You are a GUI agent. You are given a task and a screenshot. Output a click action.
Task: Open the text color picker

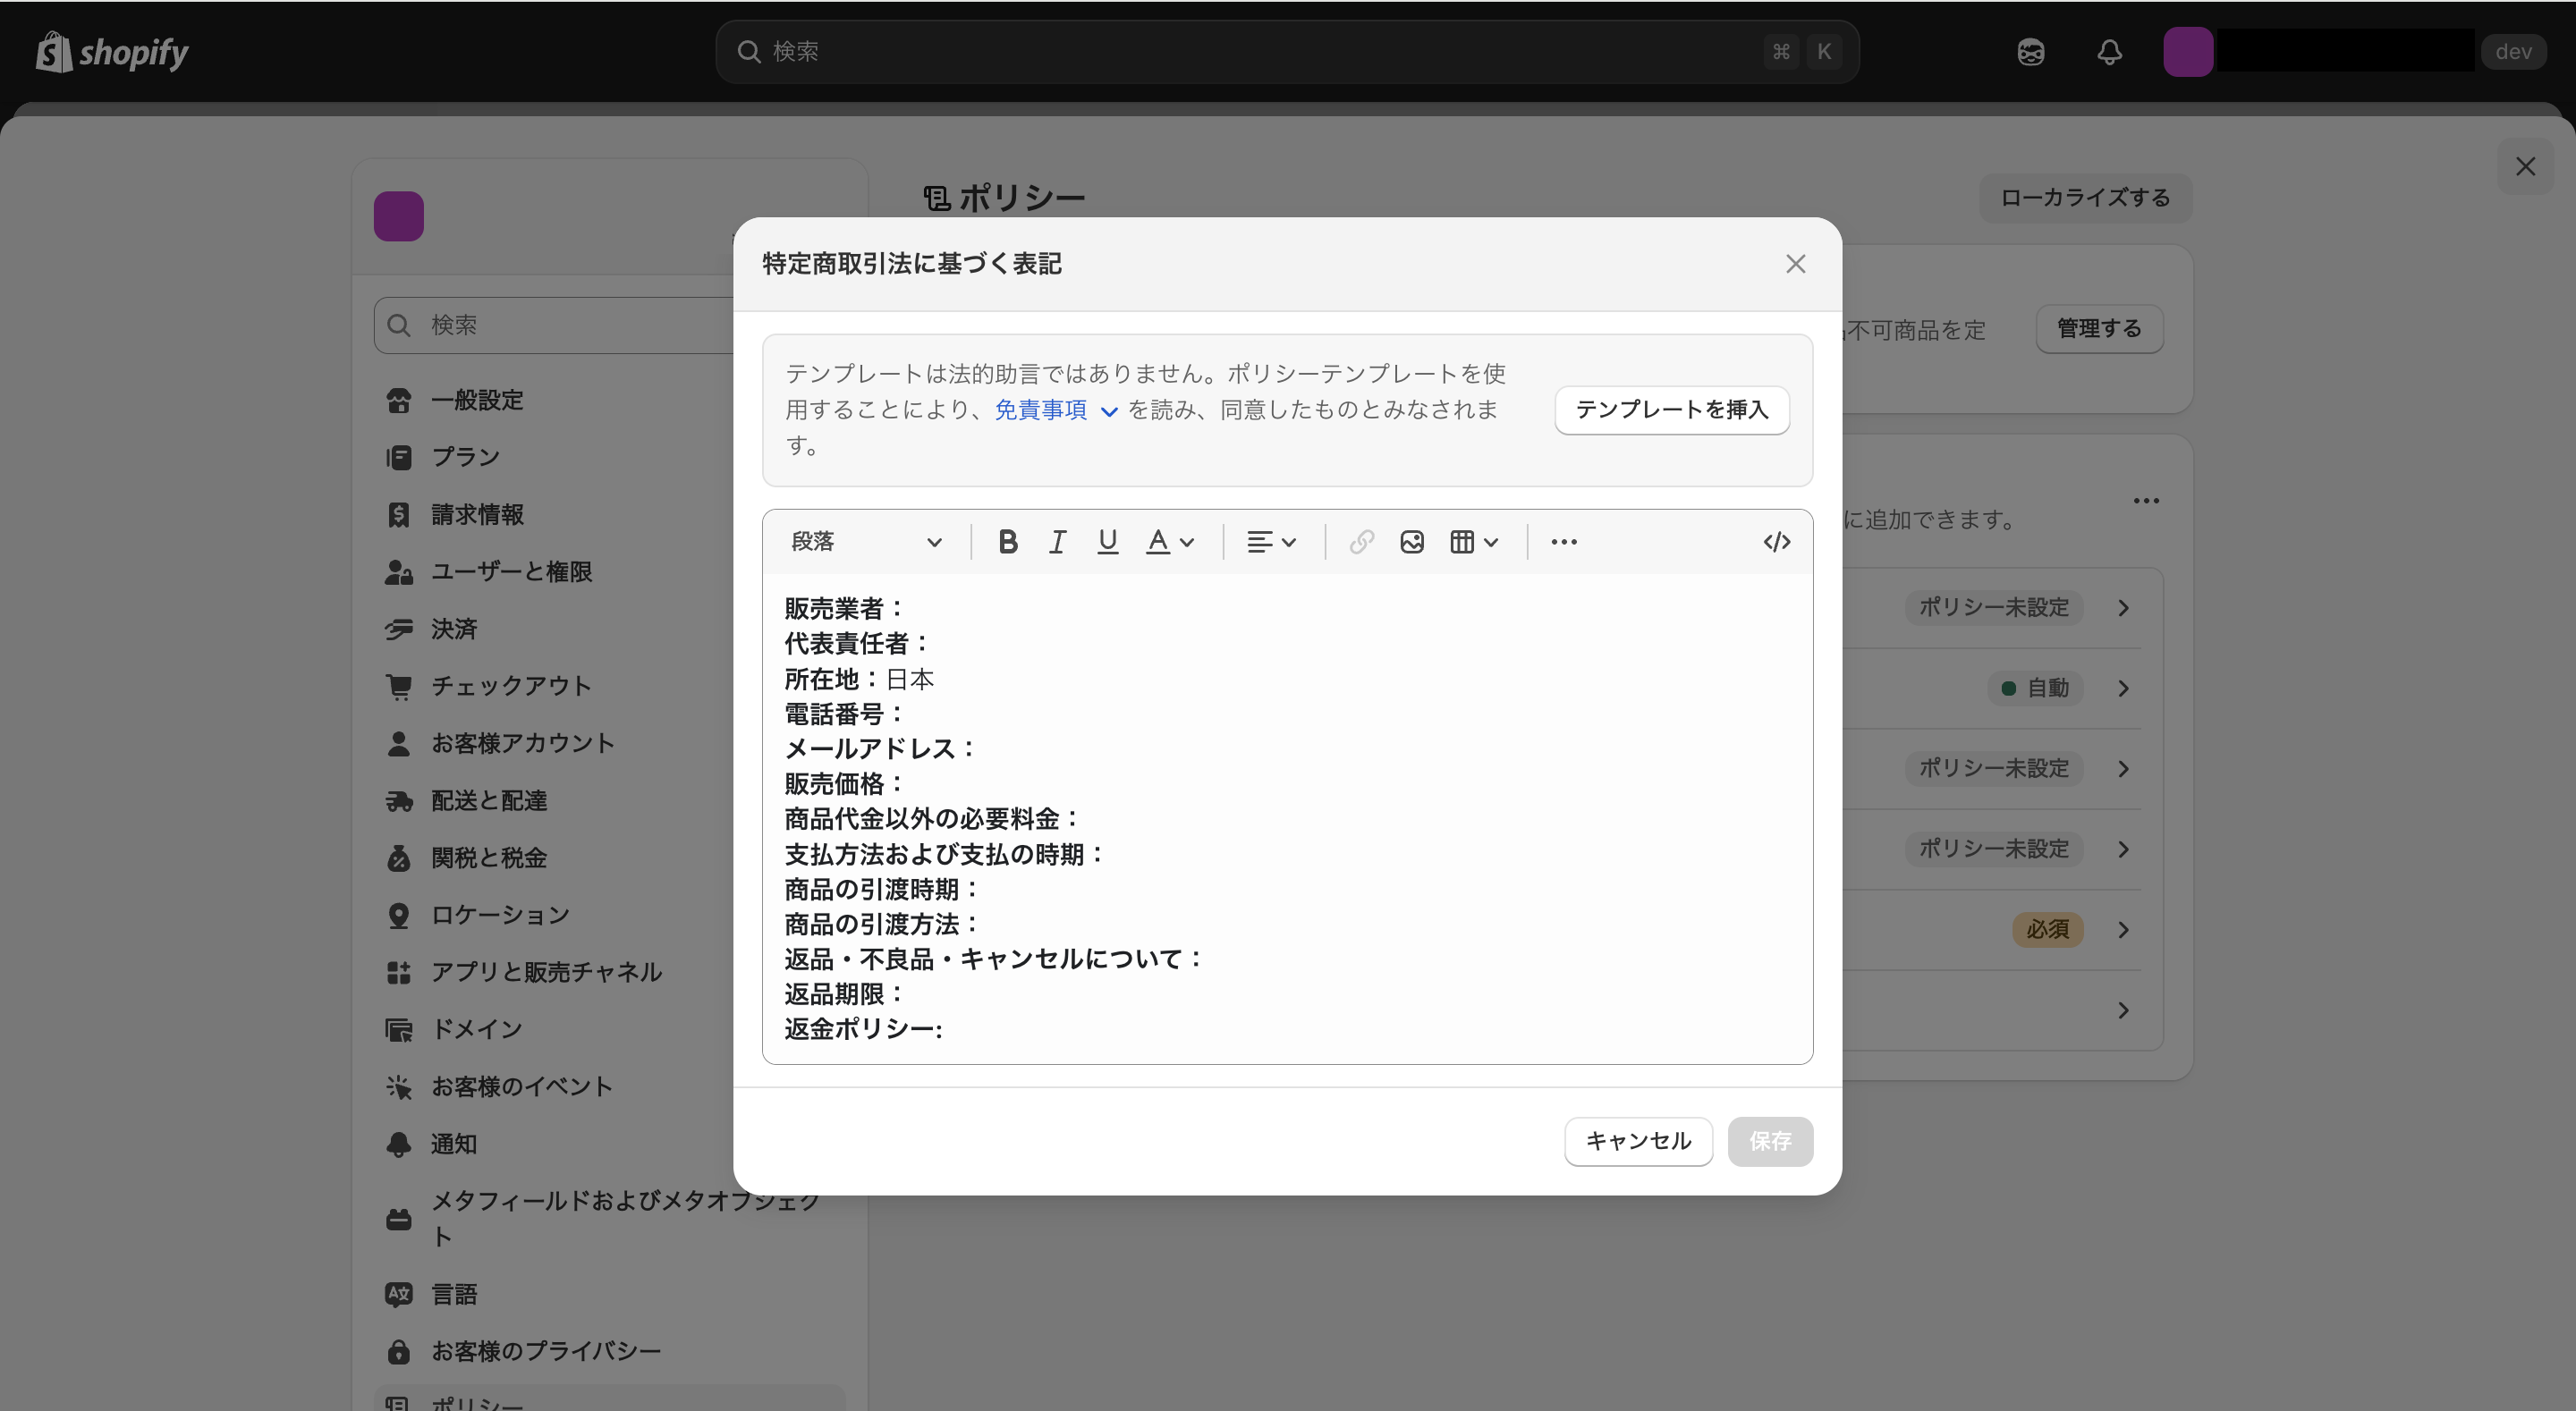tap(1169, 542)
